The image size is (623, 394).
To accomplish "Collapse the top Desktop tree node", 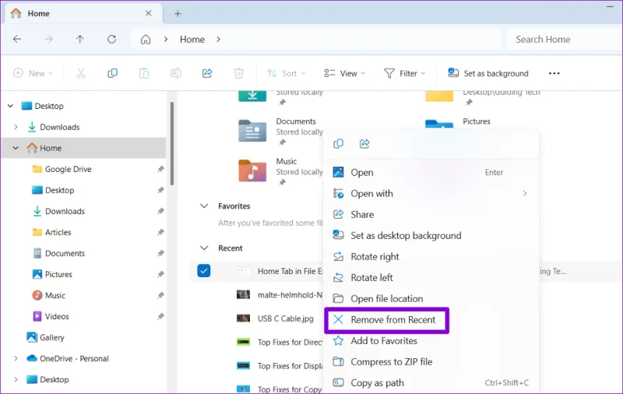I will tap(11, 106).
